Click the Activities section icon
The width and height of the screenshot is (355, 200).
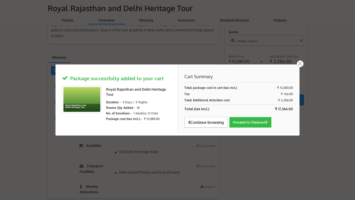81,146
